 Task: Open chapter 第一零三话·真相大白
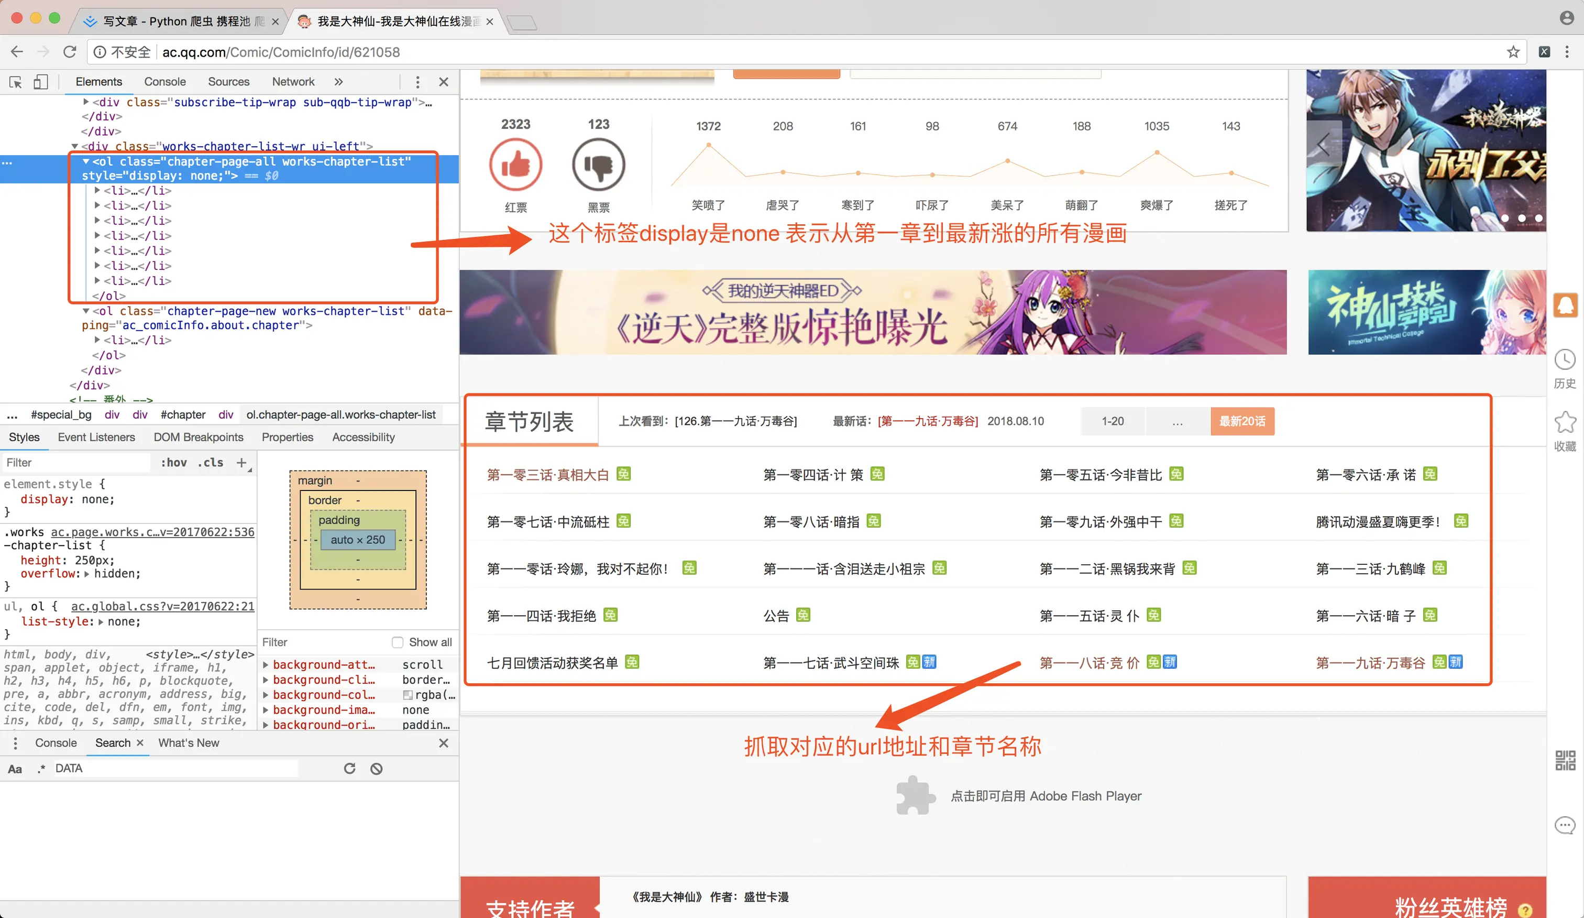tap(548, 475)
